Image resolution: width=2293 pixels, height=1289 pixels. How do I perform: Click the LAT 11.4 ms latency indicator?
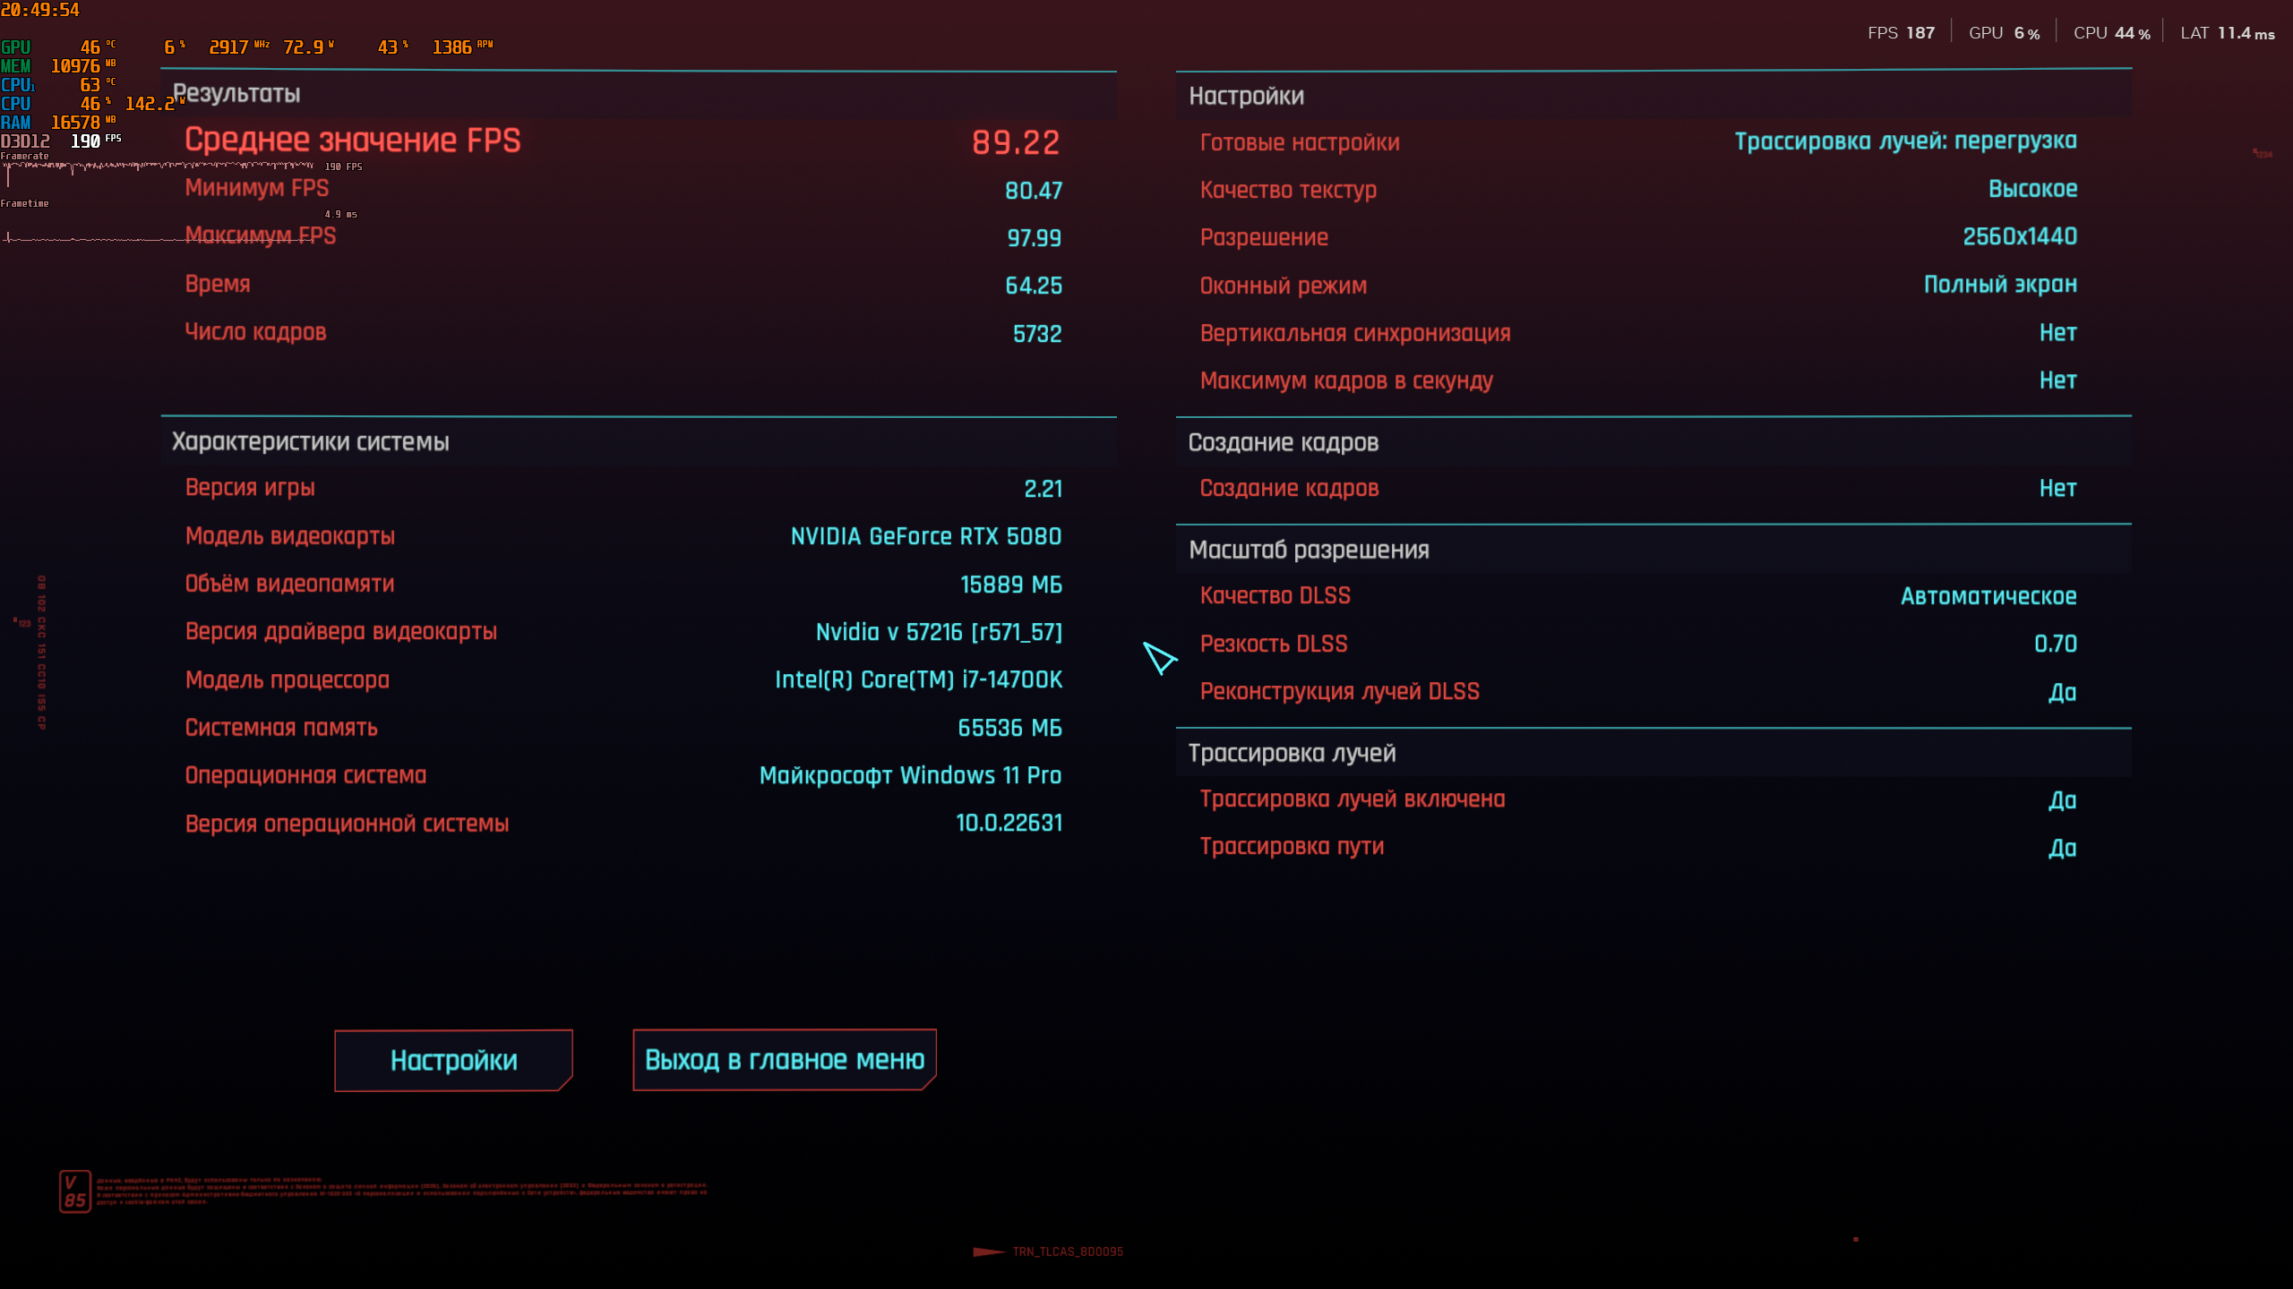pos(2227,33)
